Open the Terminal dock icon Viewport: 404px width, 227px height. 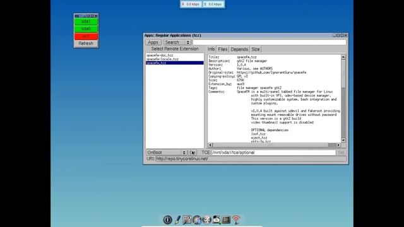(x=226, y=220)
